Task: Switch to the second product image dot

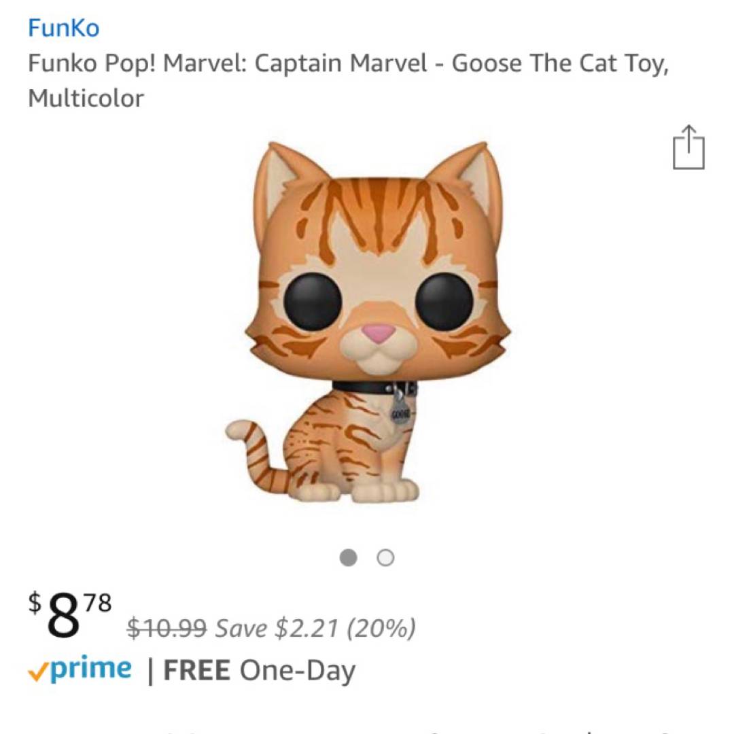Action: (x=385, y=558)
